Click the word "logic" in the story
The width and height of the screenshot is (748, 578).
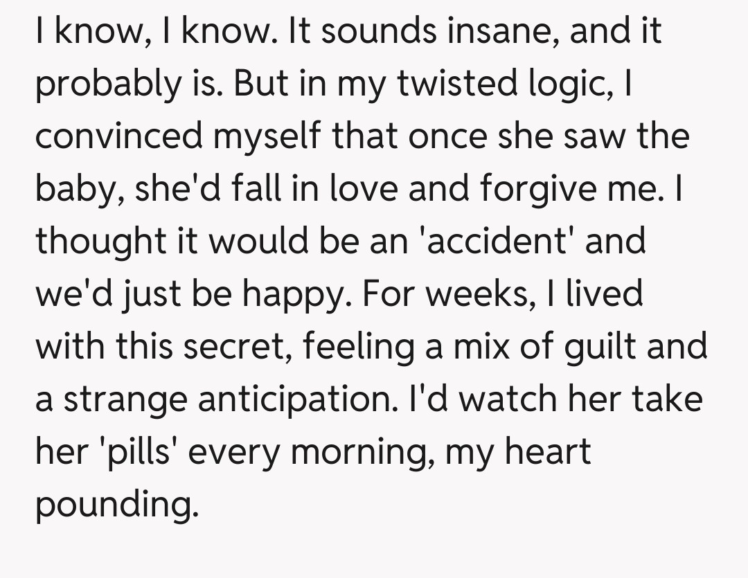click(x=576, y=85)
